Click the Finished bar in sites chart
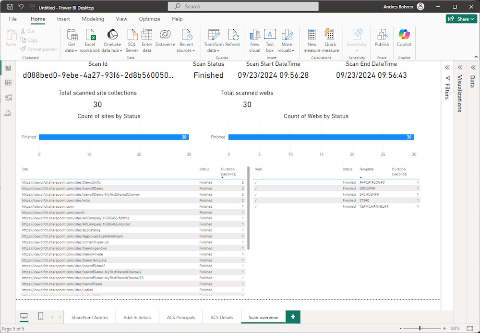The image size is (480, 333). [x=114, y=137]
